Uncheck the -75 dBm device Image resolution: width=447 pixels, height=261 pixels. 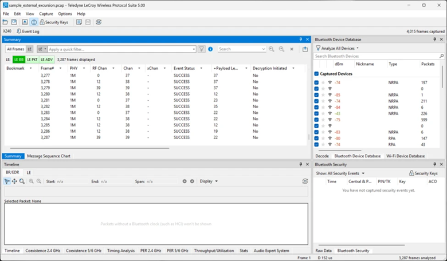click(x=316, y=120)
